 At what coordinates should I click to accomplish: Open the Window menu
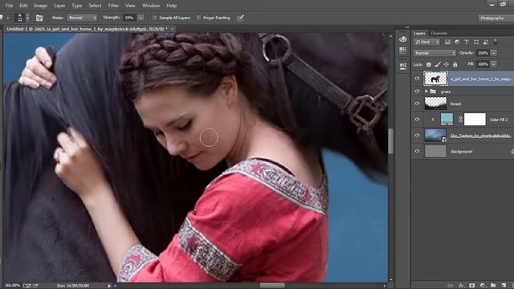pos(151,6)
